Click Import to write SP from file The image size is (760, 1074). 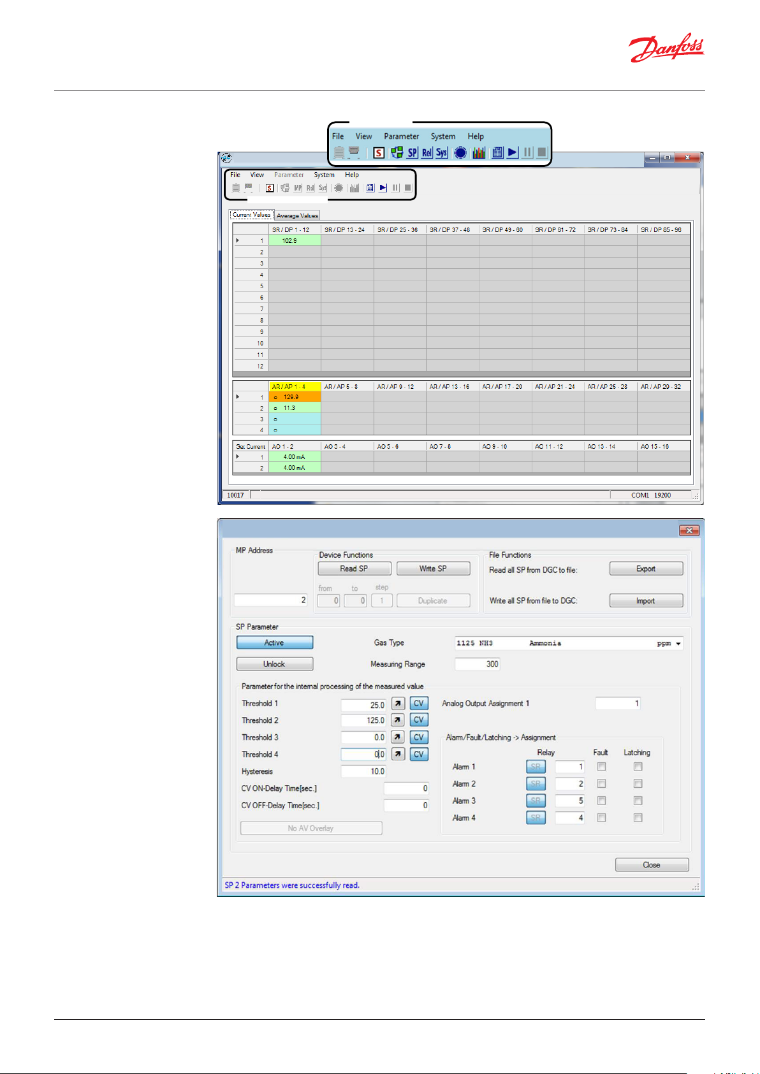(x=646, y=601)
